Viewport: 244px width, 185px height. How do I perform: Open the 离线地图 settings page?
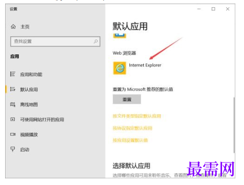(x=29, y=105)
